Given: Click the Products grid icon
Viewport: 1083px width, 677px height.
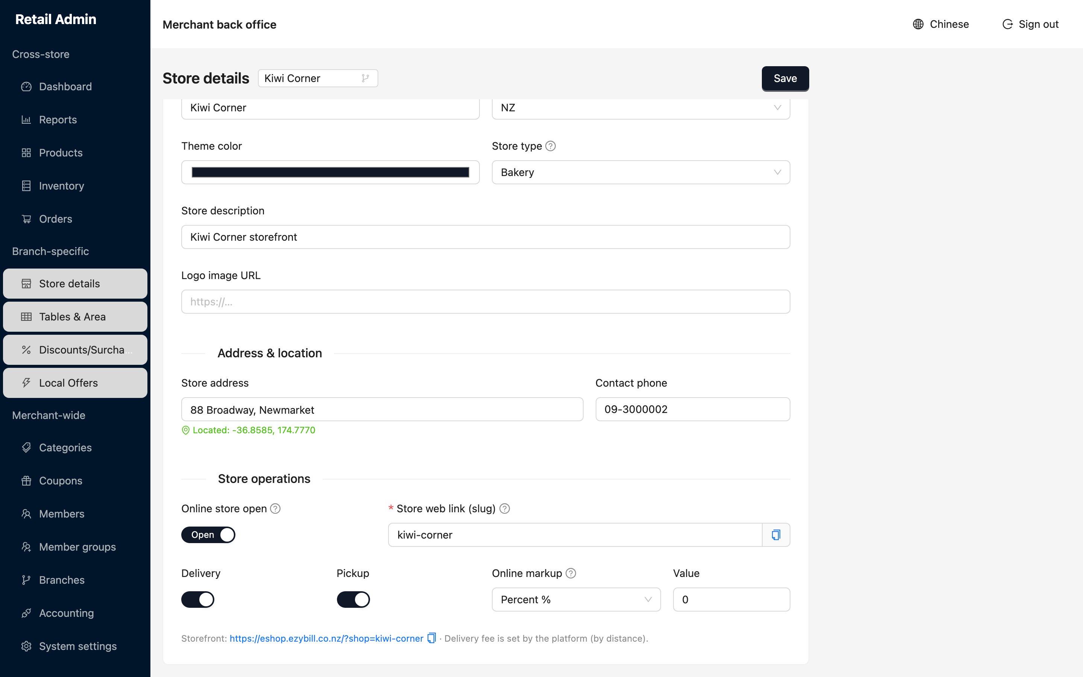Looking at the screenshot, I should 26,153.
